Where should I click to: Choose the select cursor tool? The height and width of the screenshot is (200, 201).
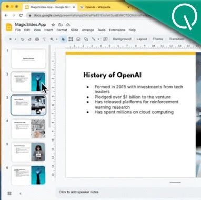click(x=63, y=39)
